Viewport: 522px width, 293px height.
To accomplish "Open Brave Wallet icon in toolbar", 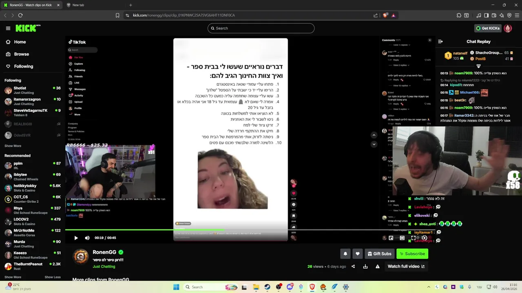I will click(494, 15).
